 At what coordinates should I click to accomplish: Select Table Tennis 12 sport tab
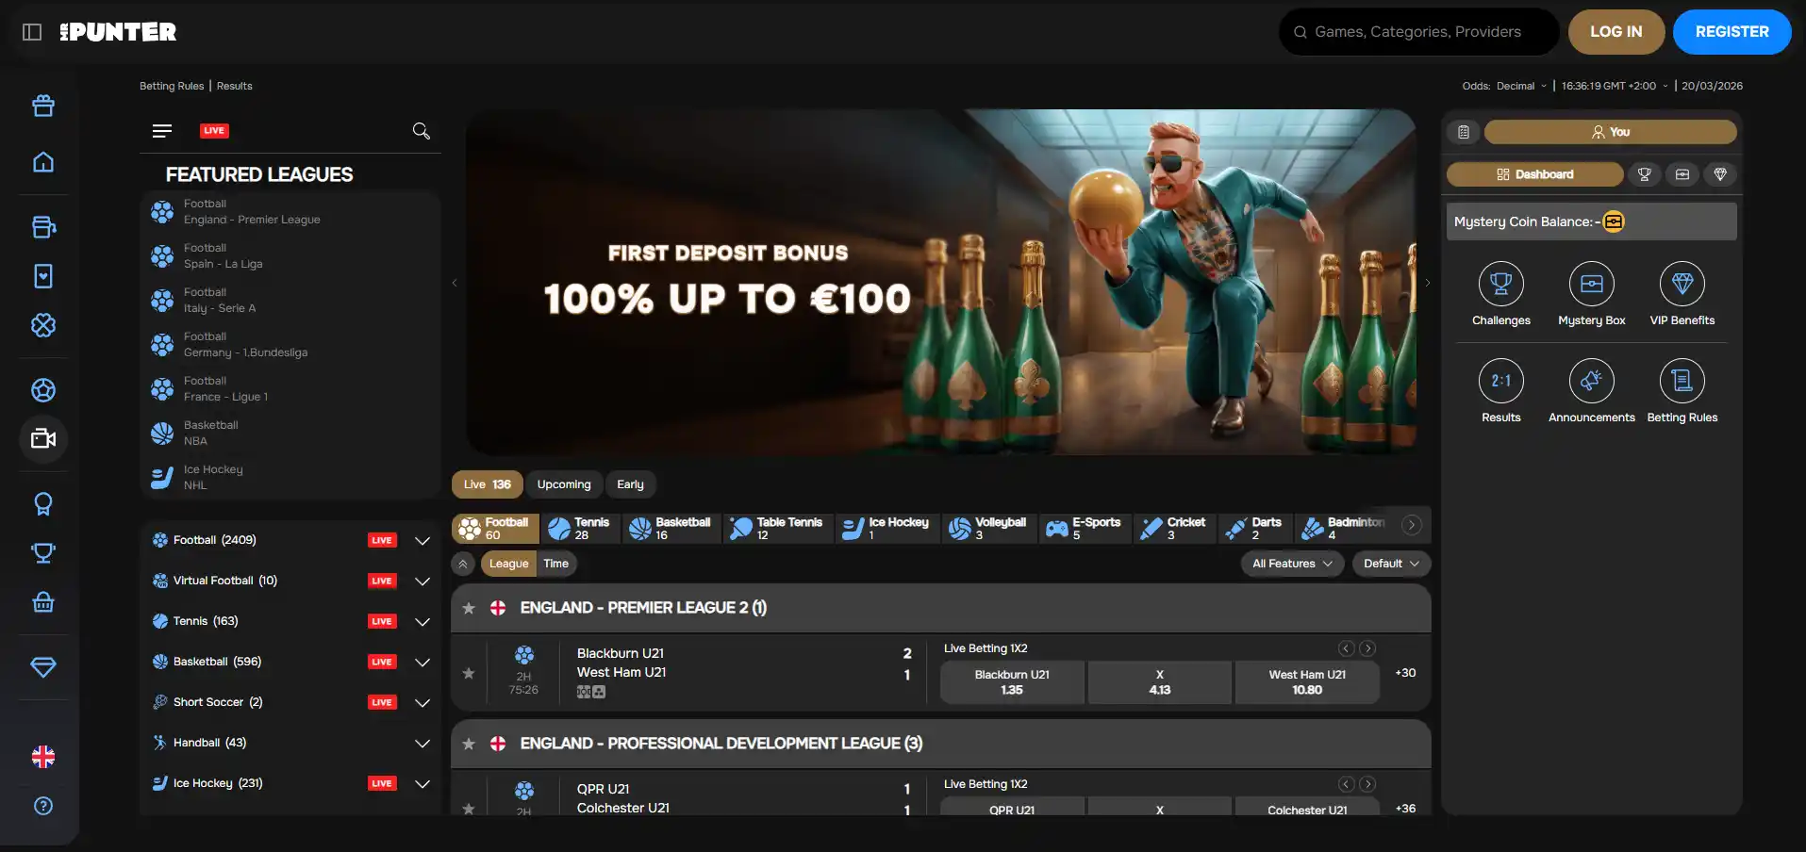pyautogui.click(x=778, y=529)
